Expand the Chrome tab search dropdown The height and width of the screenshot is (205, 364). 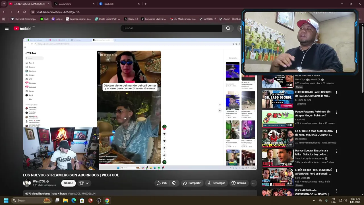pos(4,4)
